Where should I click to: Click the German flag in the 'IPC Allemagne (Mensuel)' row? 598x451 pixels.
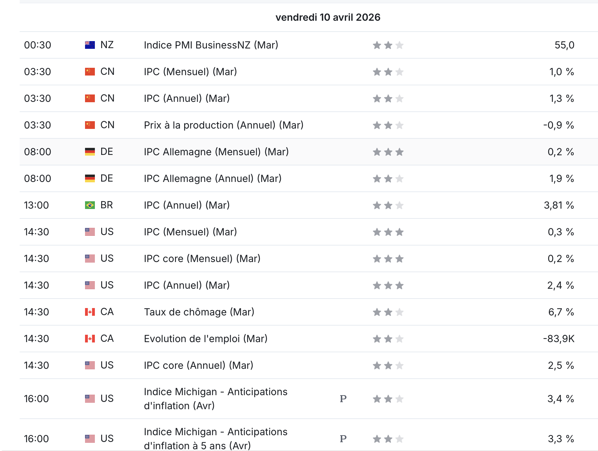tap(90, 152)
